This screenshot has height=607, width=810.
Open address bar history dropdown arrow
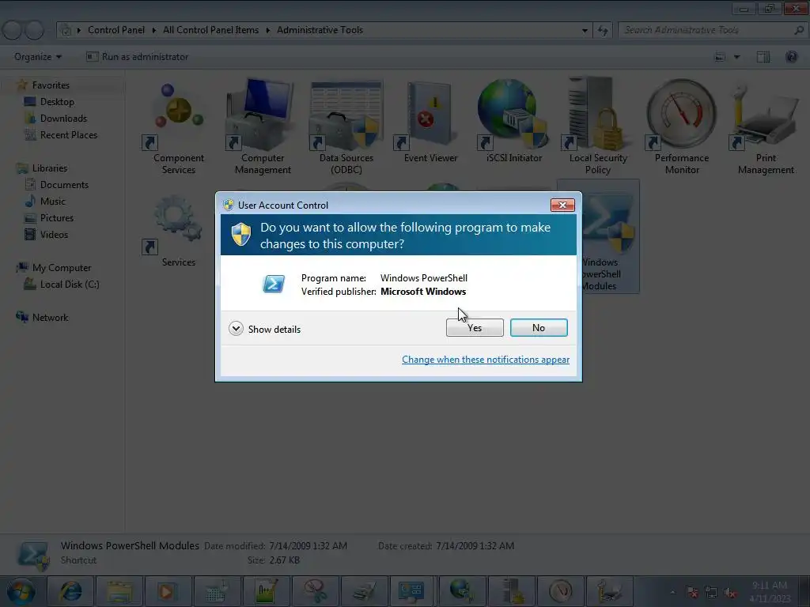click(x=585, y=31)
